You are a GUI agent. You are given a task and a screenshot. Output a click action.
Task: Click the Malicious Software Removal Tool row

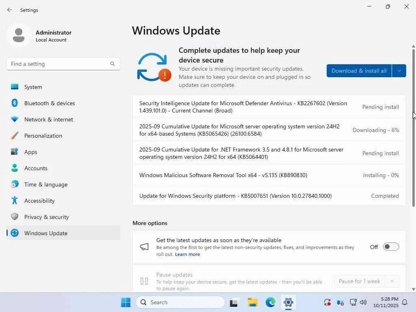[x=269, y=175]
